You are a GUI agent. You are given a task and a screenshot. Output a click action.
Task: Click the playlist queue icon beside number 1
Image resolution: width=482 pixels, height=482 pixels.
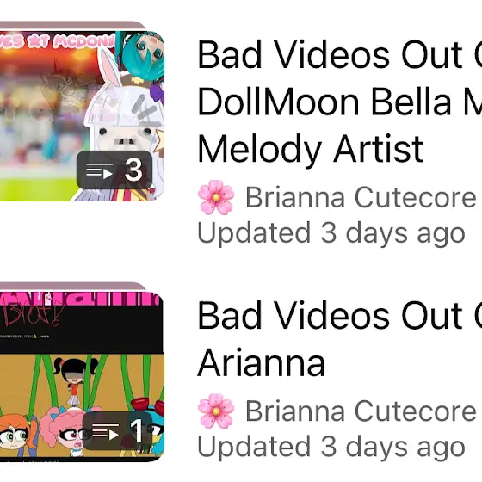pos(105,431)
